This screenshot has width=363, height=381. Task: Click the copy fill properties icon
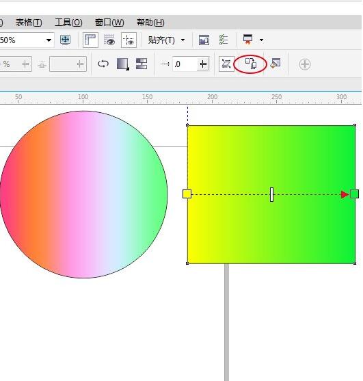tap(251, 64)
